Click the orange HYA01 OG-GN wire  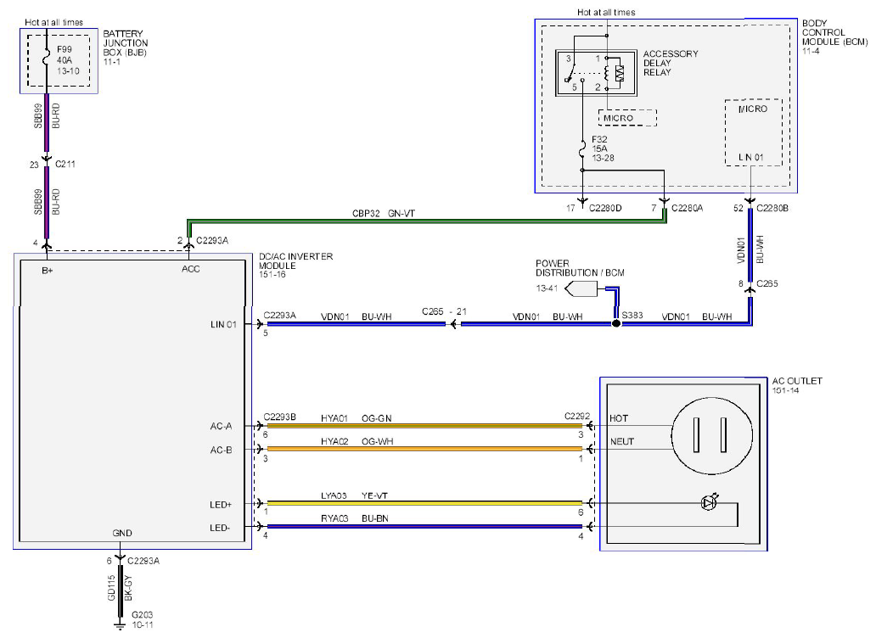coord(424,426)
